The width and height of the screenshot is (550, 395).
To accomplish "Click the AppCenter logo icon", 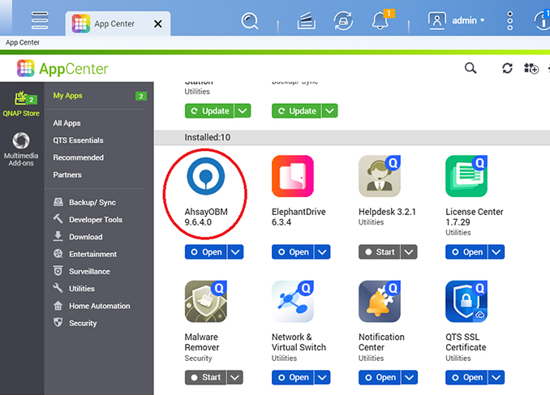I will pyautogui.click(x=26, y=68).
